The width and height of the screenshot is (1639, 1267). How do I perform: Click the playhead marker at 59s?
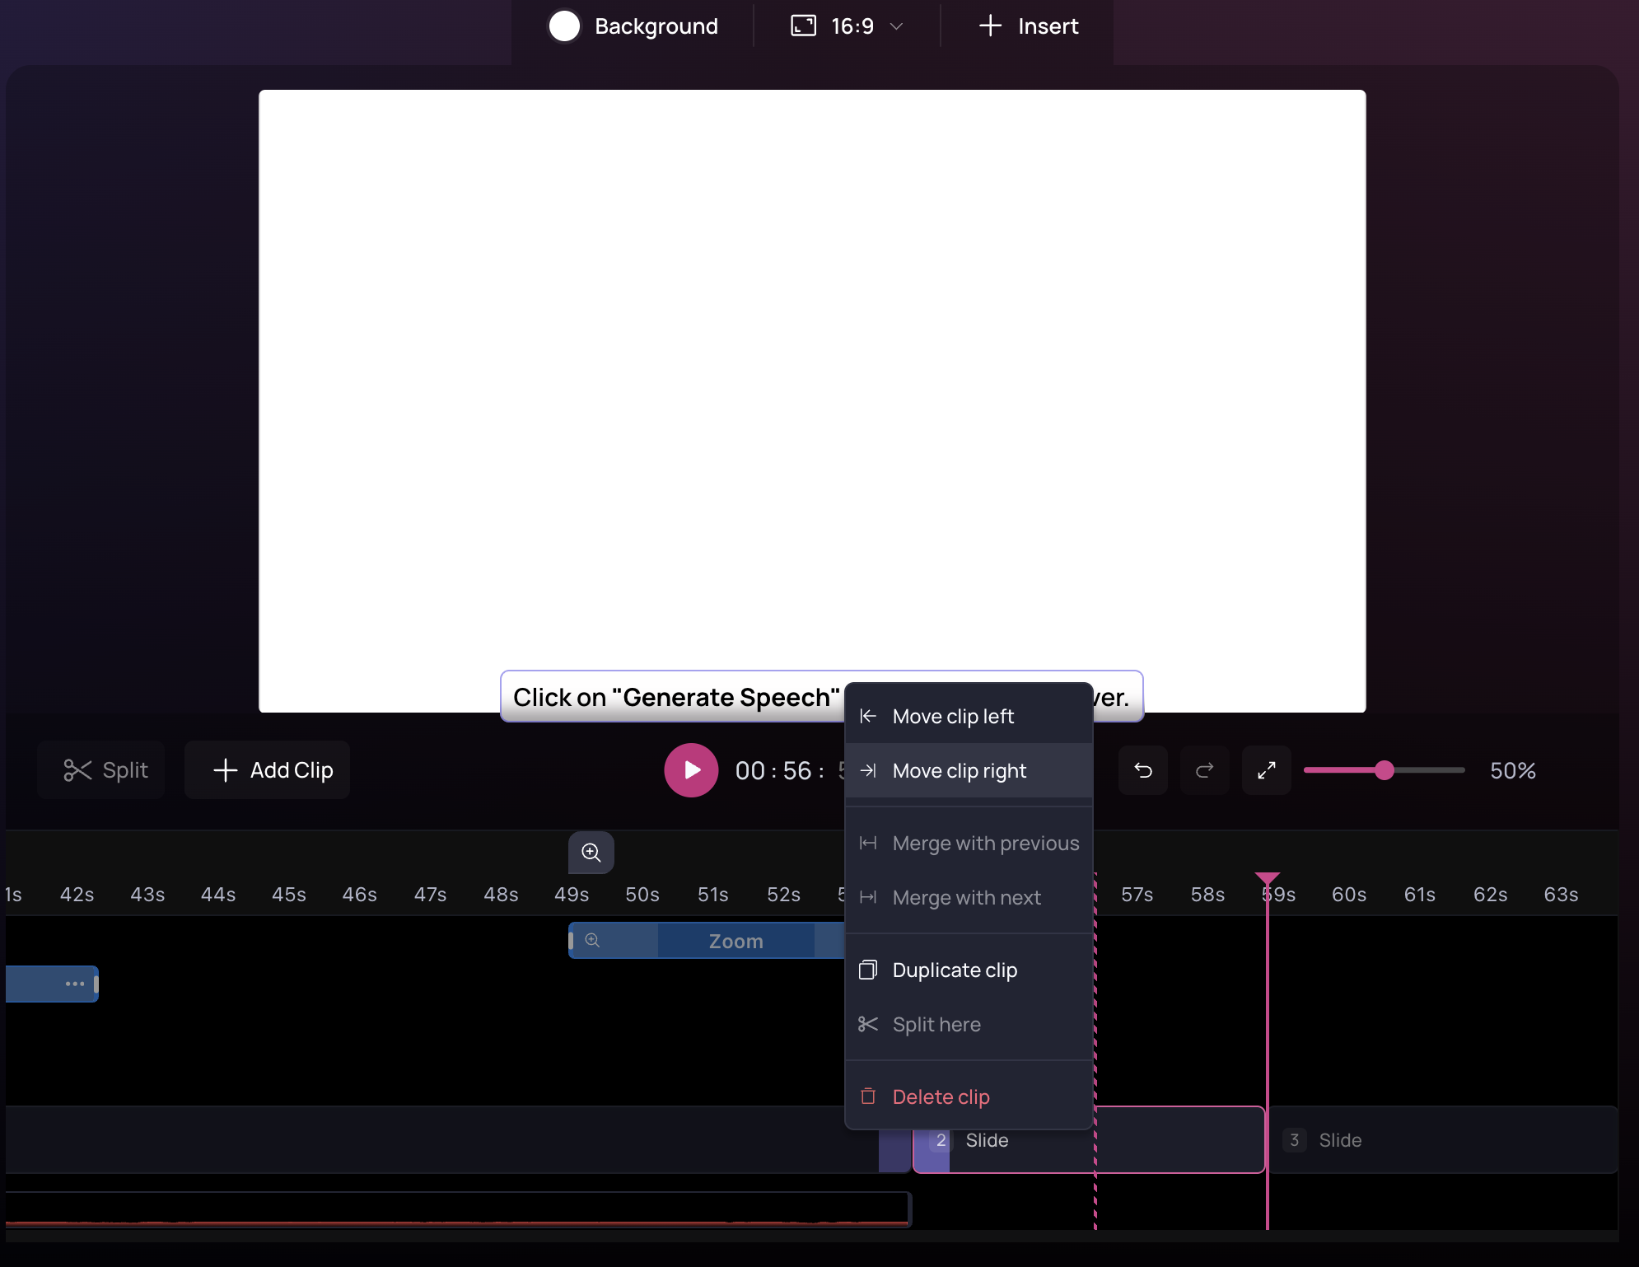1267,879
